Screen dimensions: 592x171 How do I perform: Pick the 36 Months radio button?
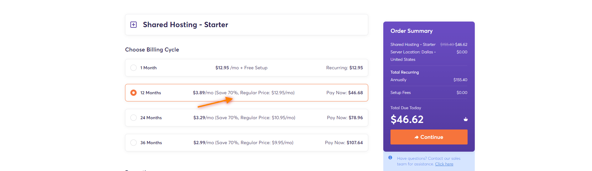click(134, 143)
